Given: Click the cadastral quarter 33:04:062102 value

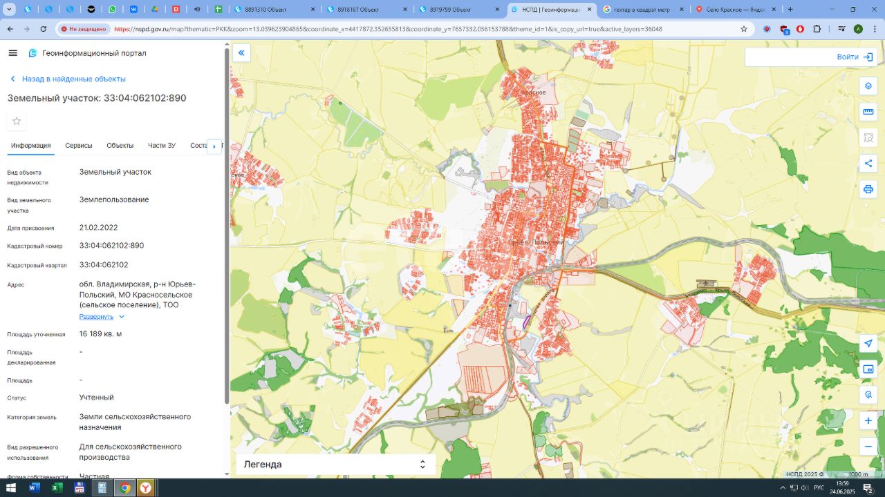Looking at the screenshot, I should pyautogui.click(x=104, y=265).
